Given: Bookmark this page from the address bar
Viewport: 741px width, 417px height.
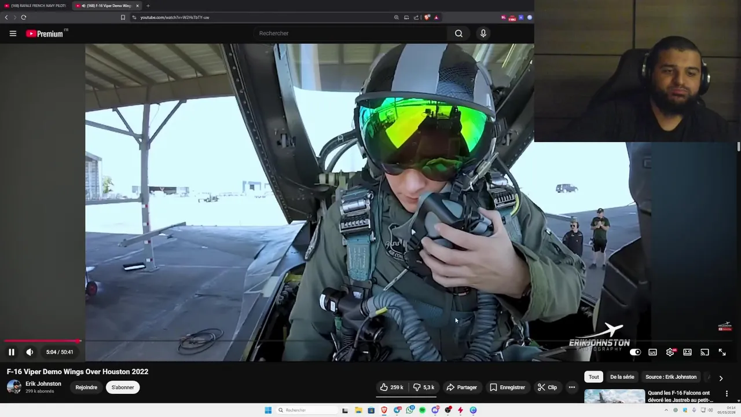Looking at the screenshot, I should coord(123,17).
